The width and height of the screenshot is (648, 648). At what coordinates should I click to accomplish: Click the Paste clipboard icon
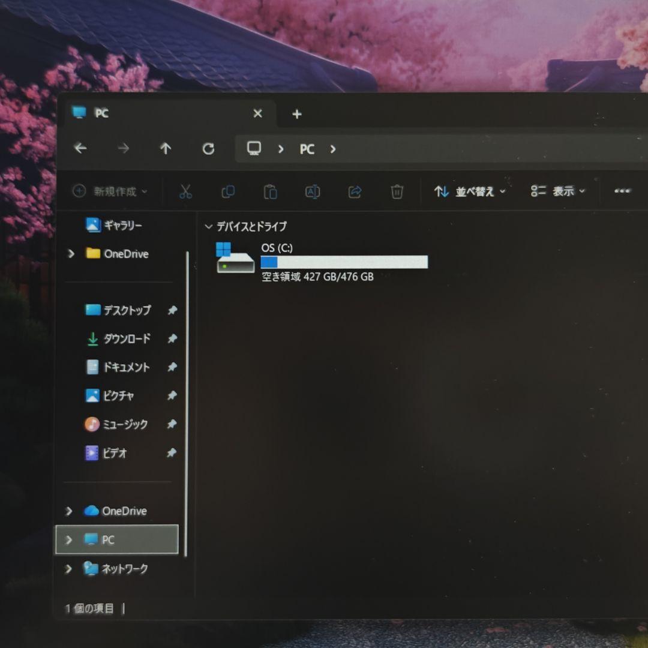[x=270, y=191]
